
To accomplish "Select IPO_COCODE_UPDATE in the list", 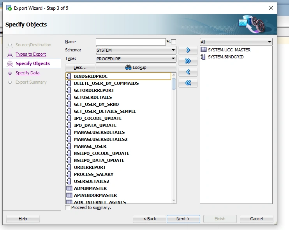I will [118, 118].
